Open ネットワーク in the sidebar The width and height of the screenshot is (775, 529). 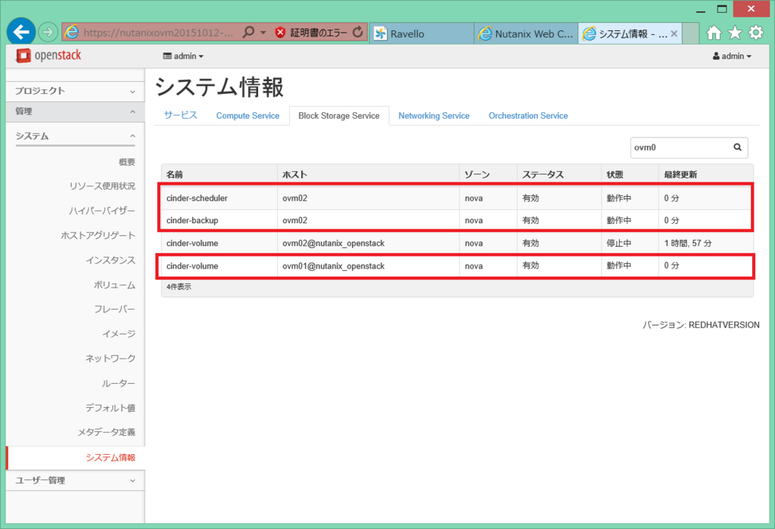click(110, 359)
